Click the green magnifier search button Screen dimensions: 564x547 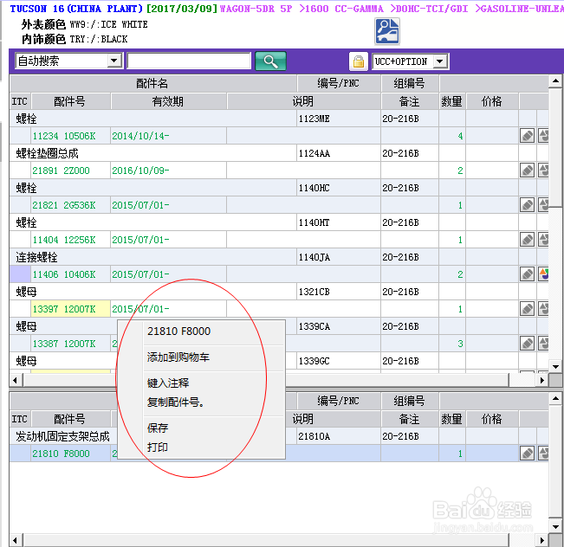pos(270,61)
